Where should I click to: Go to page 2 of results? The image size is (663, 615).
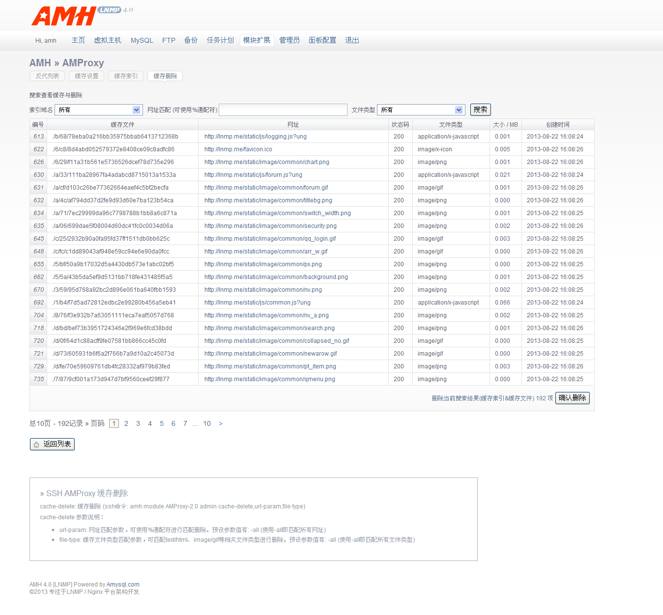click(x=126, y=423)
